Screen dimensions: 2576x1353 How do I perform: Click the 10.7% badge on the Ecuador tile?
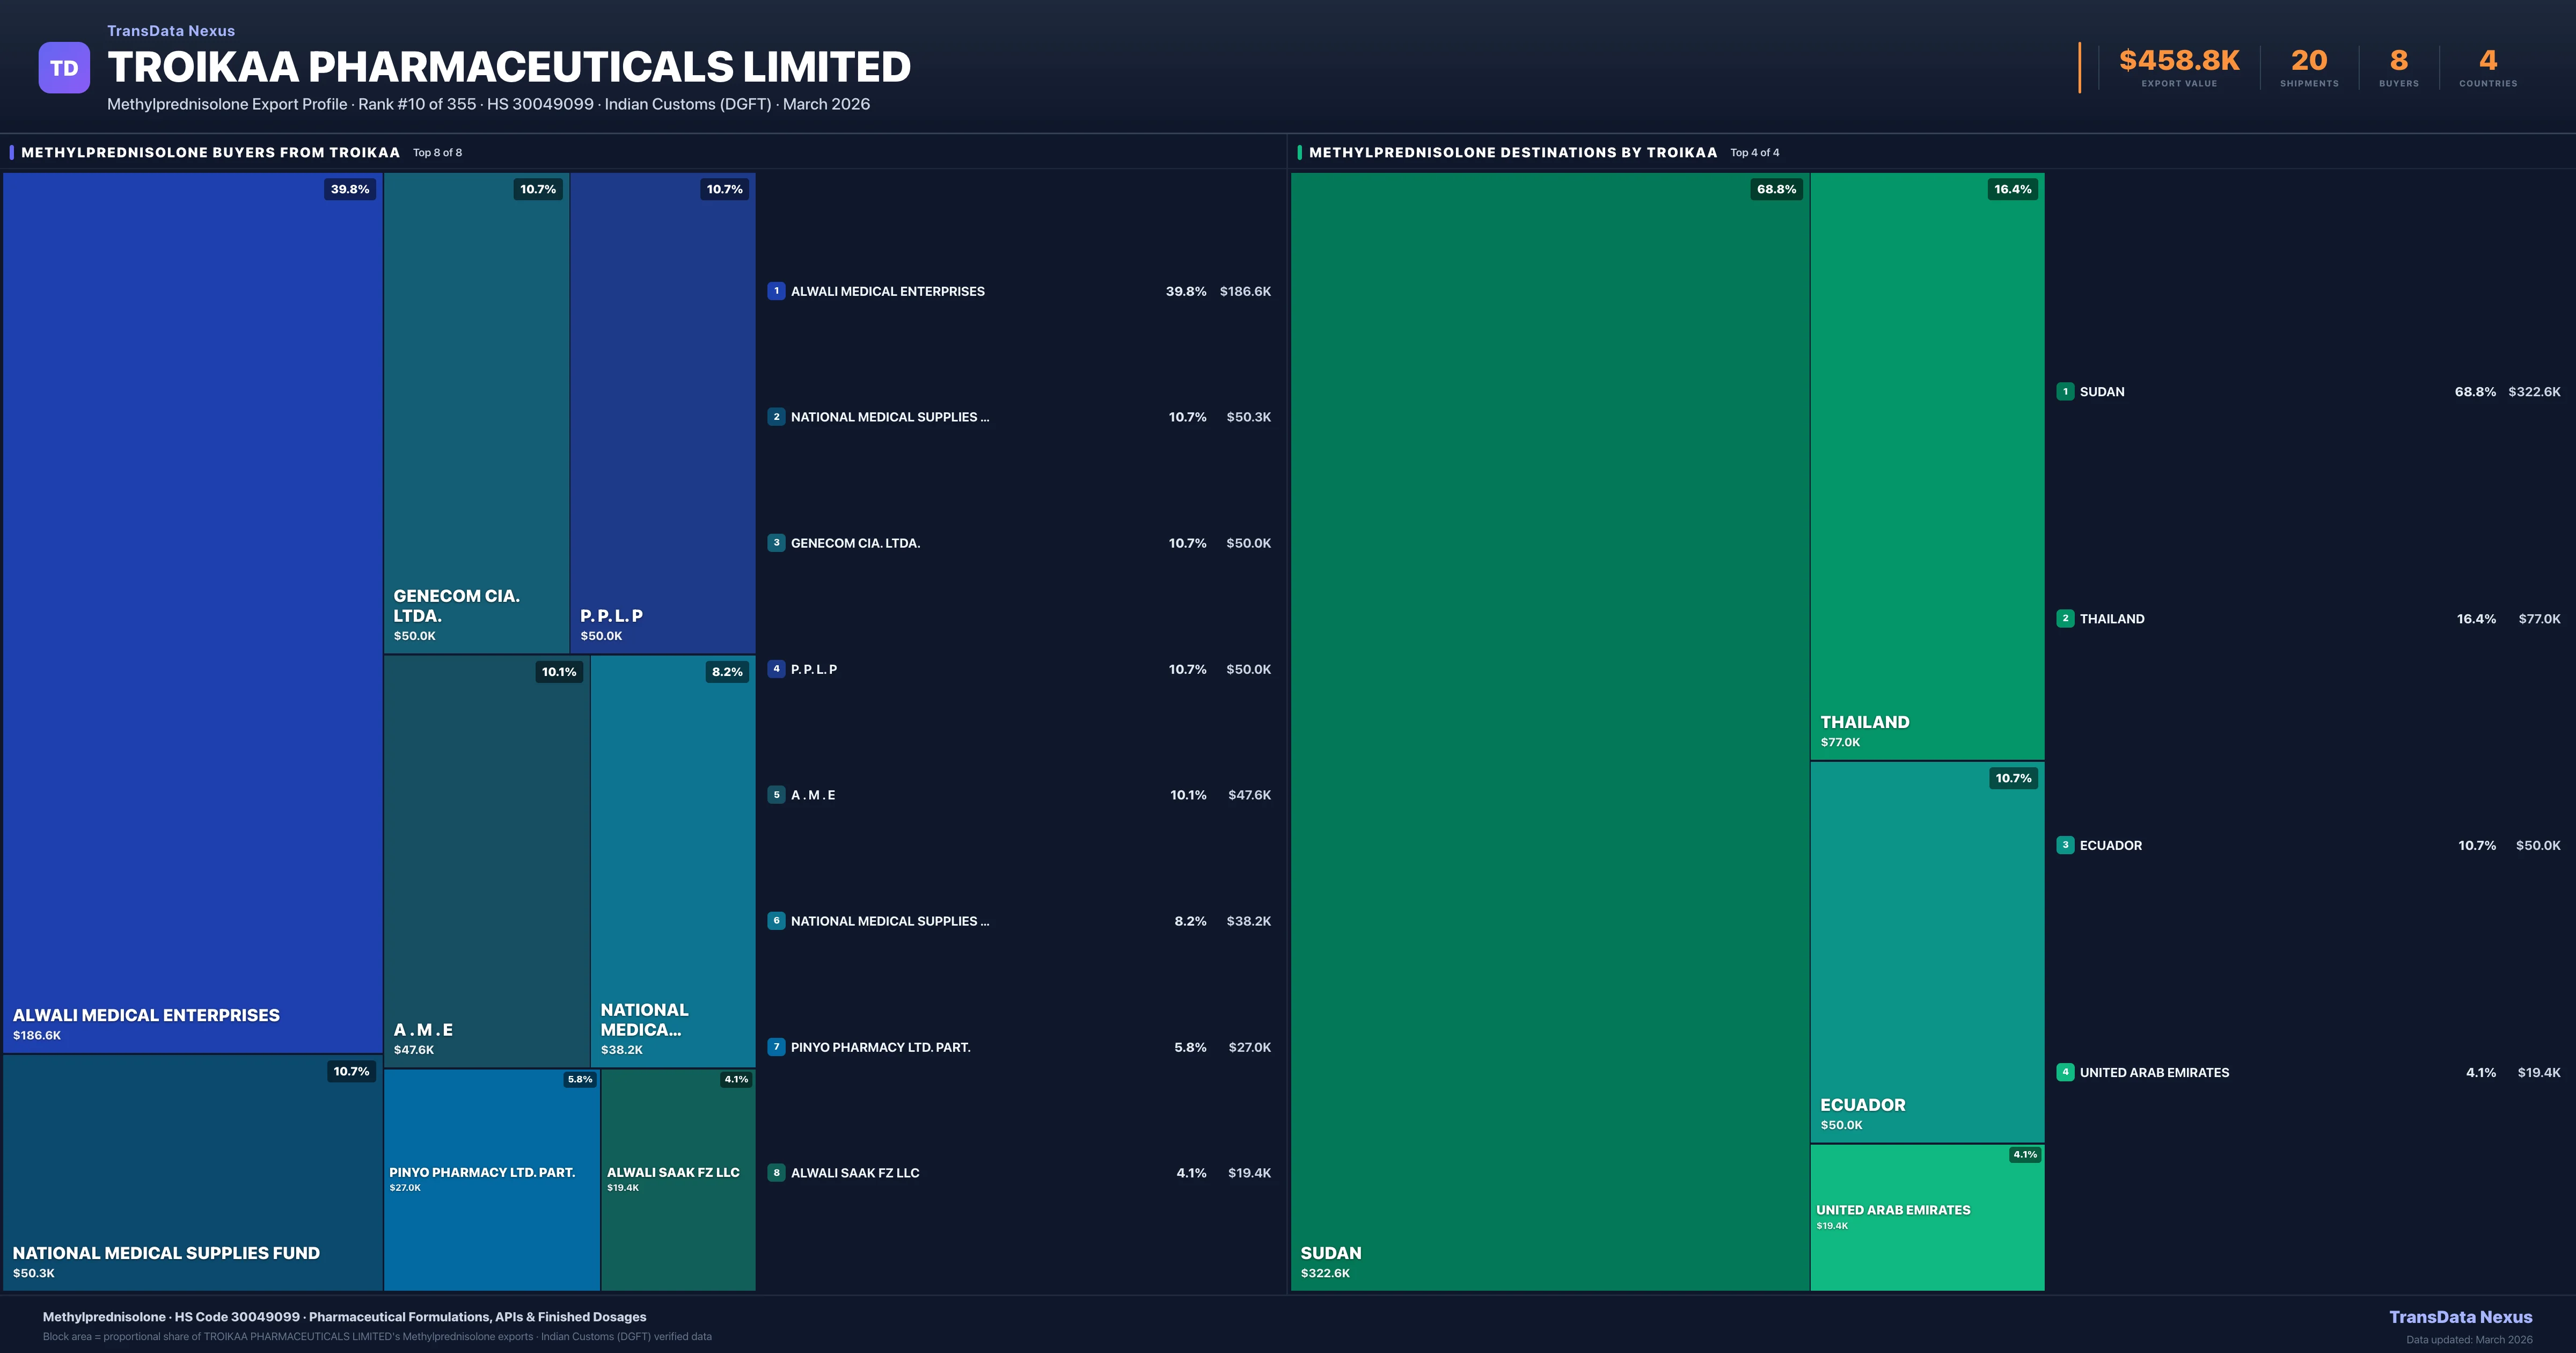2013,779
